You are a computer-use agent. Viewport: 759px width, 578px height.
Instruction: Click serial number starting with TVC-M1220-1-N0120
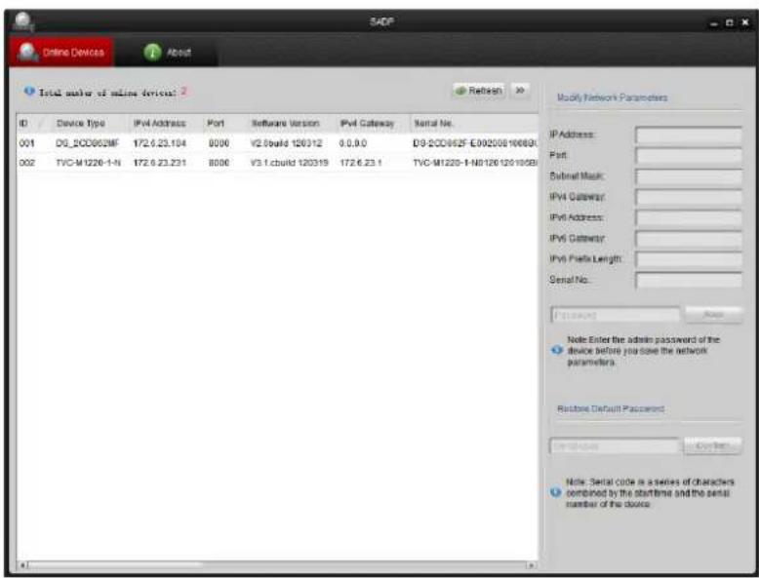tap(475, 163)
